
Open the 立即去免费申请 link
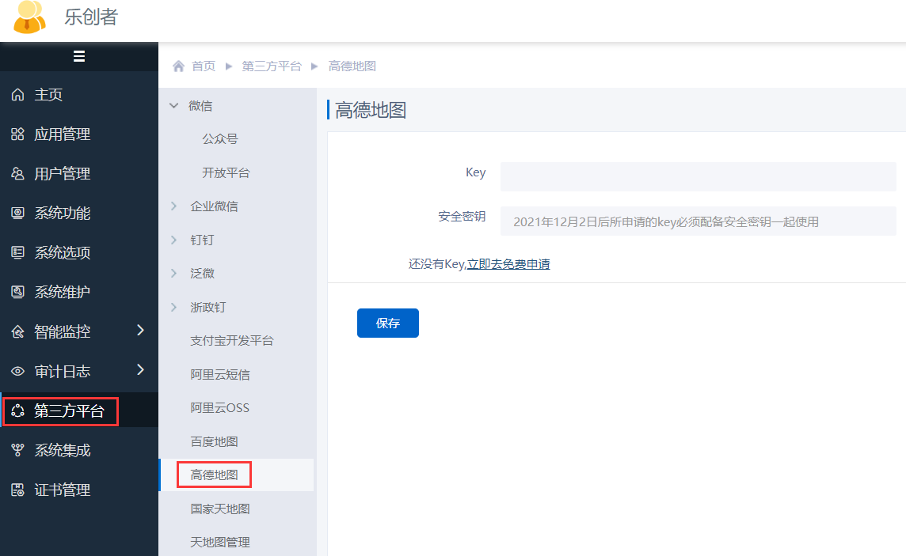pyautogui.click(x=508, y=264)
